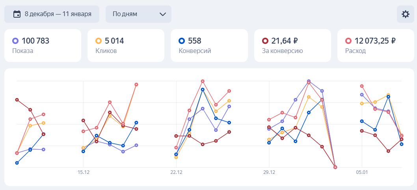Click the purple circle beside 100 783
The height and width of the screenshot is (190, 417).
pyautogui.click(x=16, y=41)
